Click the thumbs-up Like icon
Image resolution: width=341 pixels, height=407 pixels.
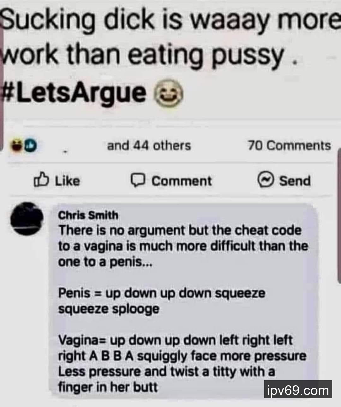point(41,181)
